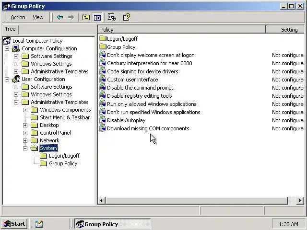Open the Action menu
This screenshot has height=230, width=307.
point(18,17)
